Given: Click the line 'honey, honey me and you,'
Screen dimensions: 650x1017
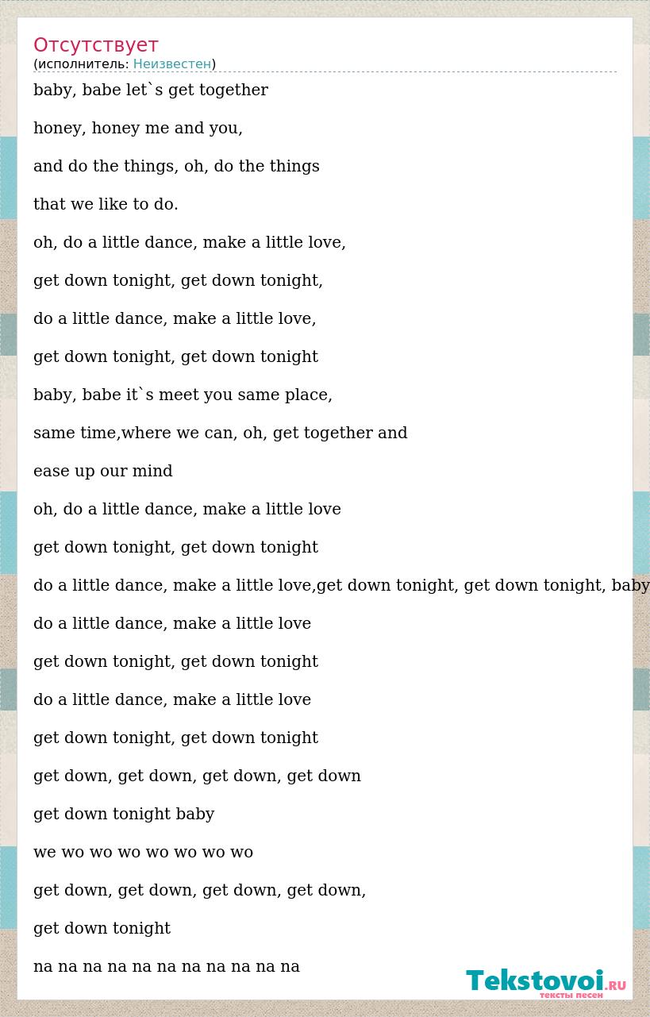Looking at the screenshot, I should (138, 129).
